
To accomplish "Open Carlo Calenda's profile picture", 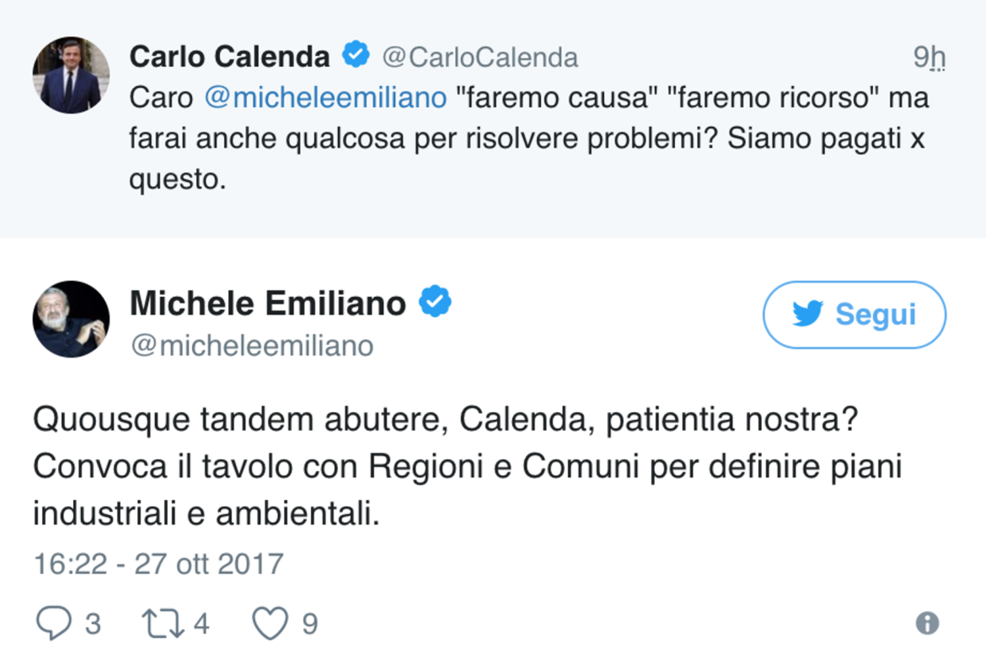I will (x=71, y=75).
